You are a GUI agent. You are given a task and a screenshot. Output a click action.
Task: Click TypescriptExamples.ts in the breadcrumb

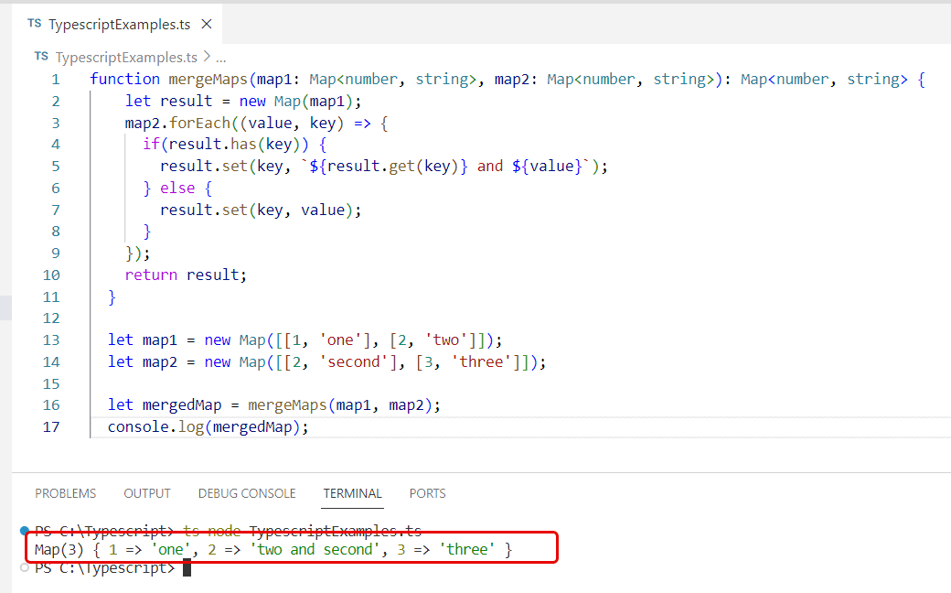(x=126, y=57)
